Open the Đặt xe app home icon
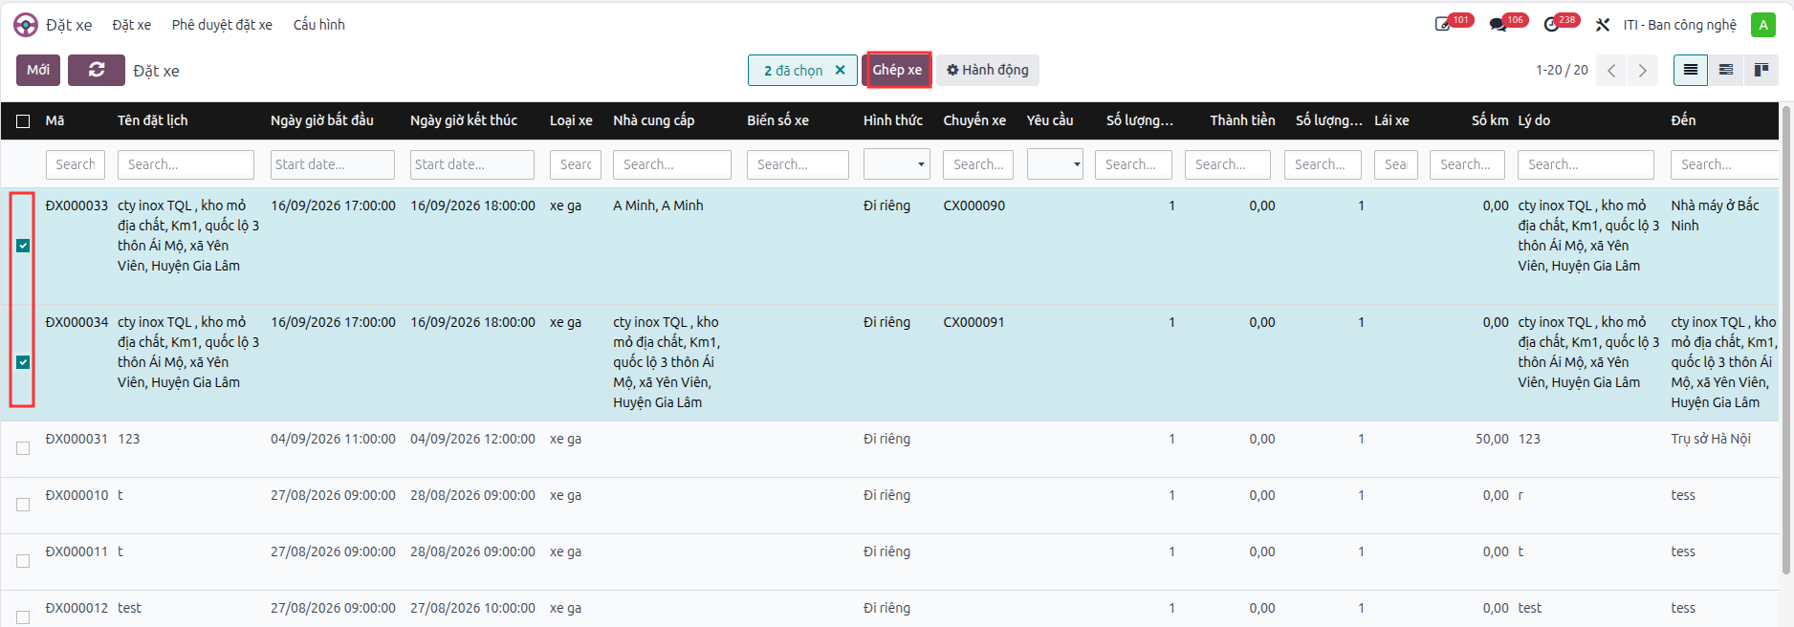Image resolution: width=1794 pixels, height=627 pixels. (x=26, y=25)
